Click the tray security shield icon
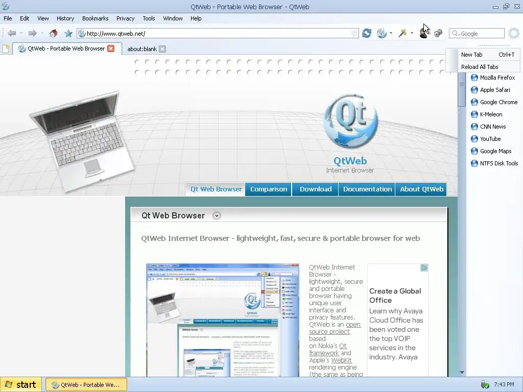The height and width of the screenshot is (392, 523). click(x=485, y=384)
